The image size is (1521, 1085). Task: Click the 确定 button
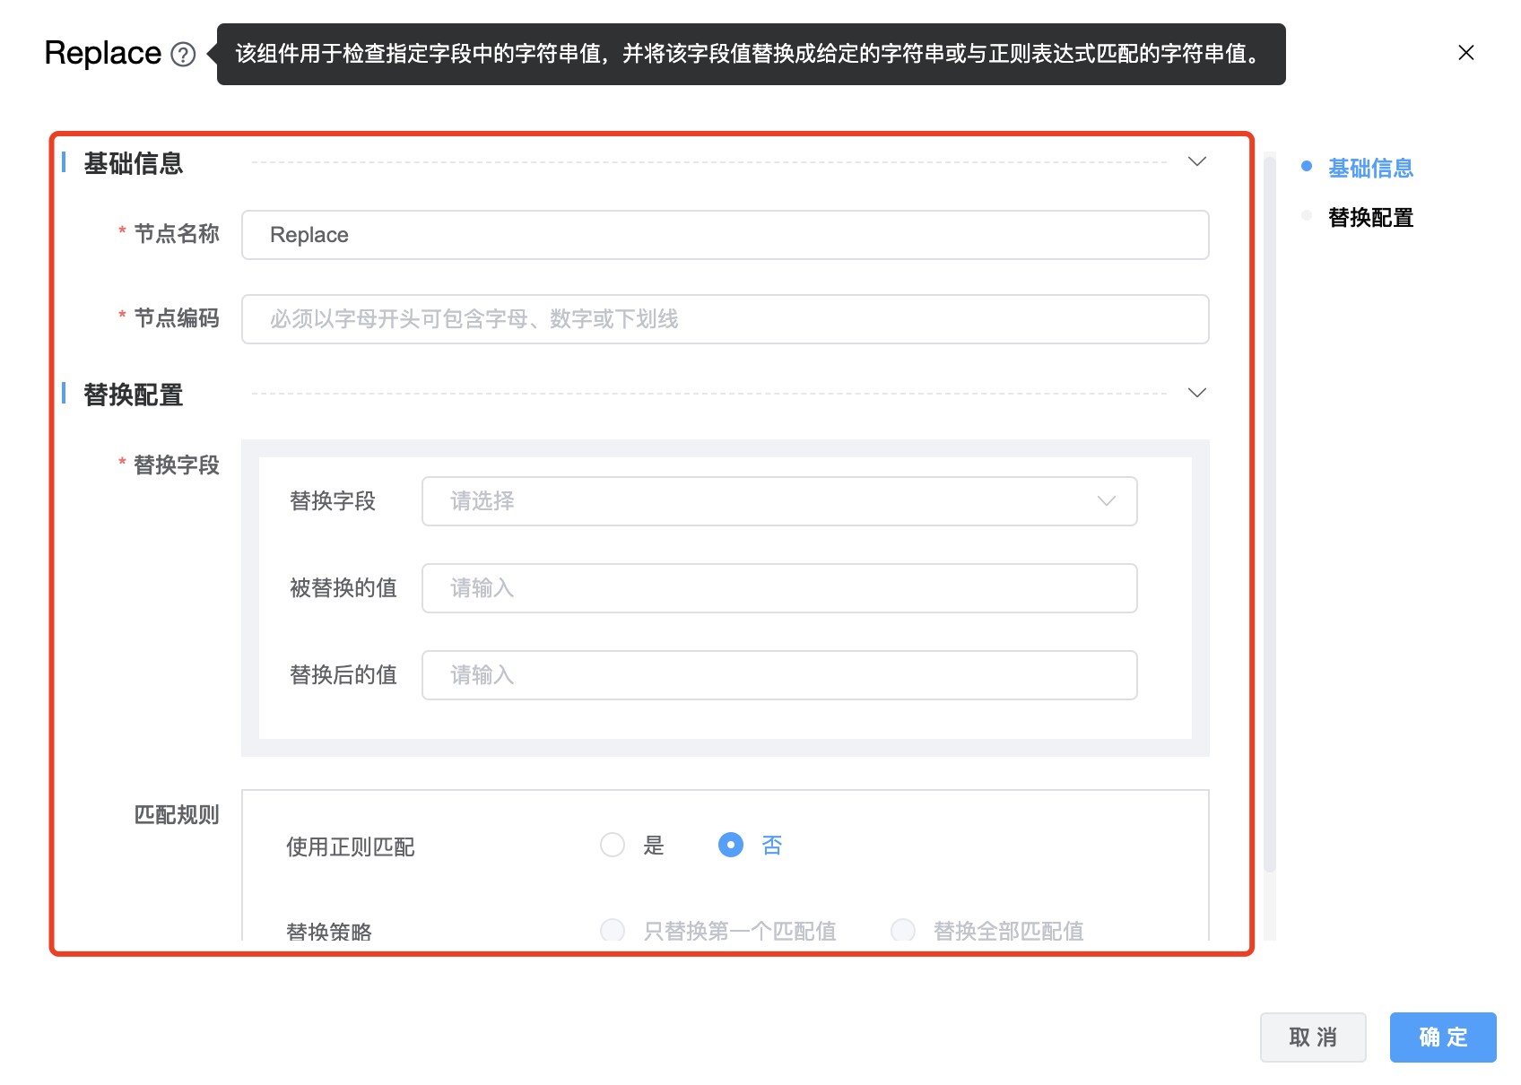(1442, 1037)
